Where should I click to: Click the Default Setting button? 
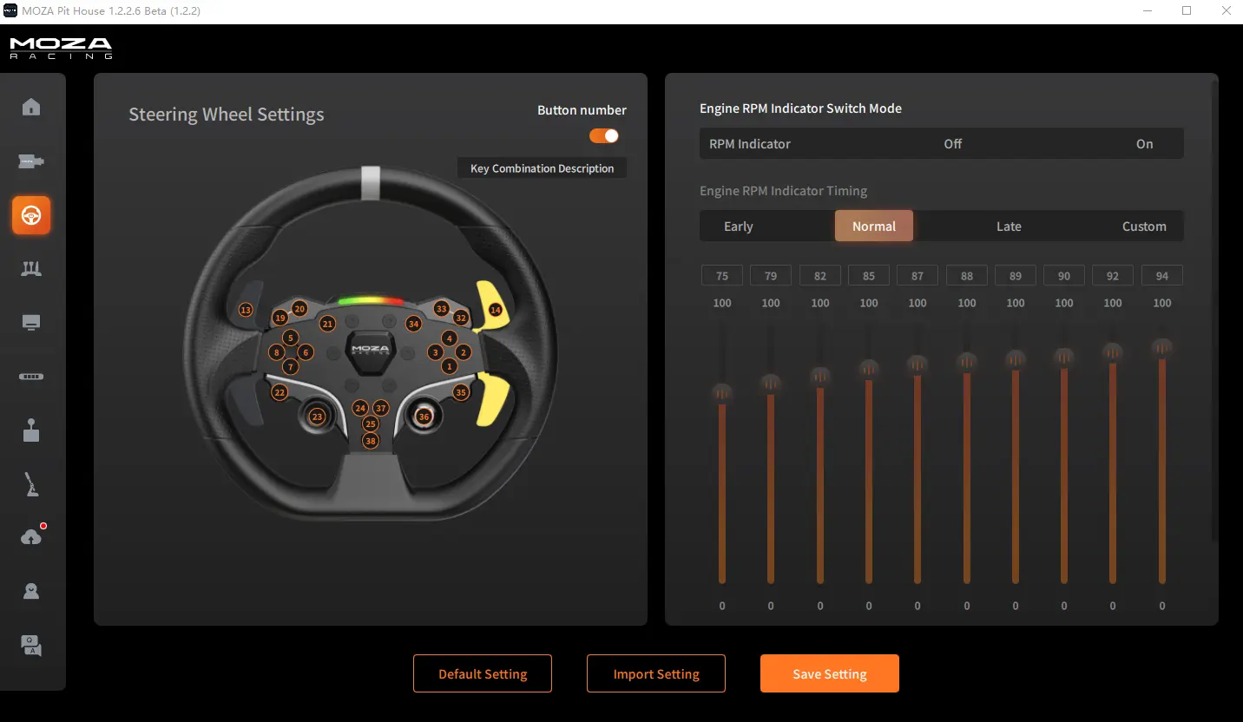pos(483,673)
